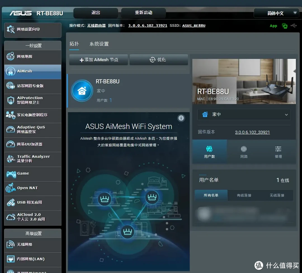Filter list by 有线连接
Image resolution: width=302 pixels, height=273 pixels.
pyautogui.click(x=244, y=195)
